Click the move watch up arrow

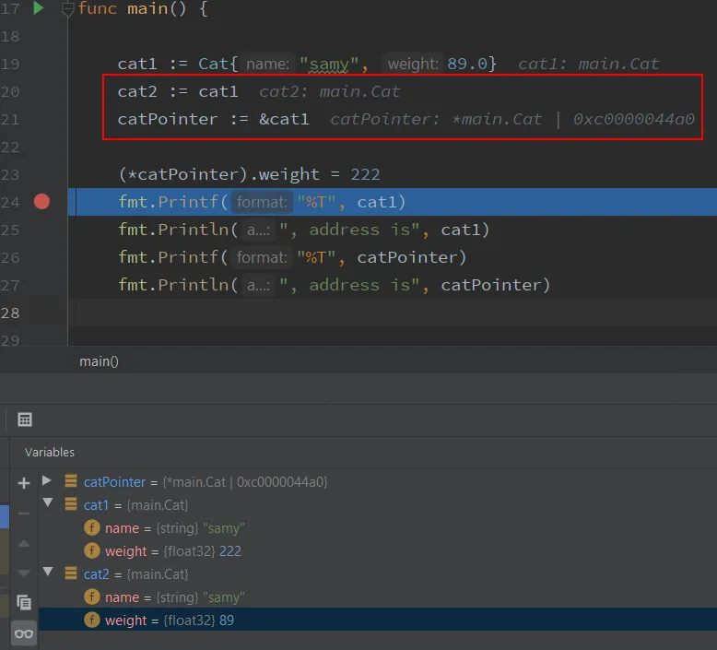click(x=24, y=544)
